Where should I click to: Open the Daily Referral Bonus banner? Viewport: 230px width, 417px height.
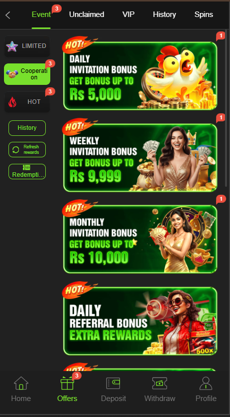tap(140, 321)
